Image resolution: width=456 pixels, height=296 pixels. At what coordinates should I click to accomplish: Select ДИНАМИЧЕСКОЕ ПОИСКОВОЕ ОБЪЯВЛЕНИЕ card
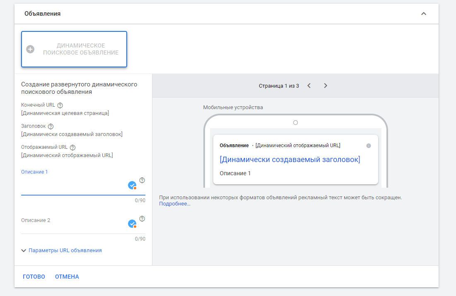(74, 49)
